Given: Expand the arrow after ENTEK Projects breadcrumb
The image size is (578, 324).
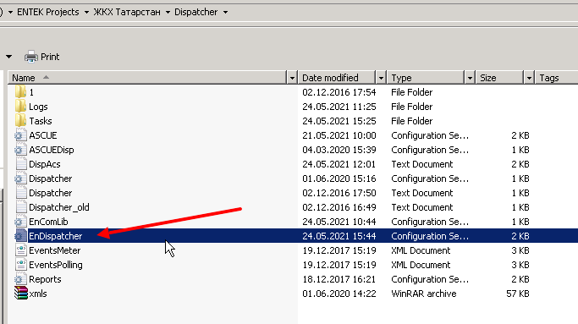Looking at the screenshot, I should click(86, 12).
